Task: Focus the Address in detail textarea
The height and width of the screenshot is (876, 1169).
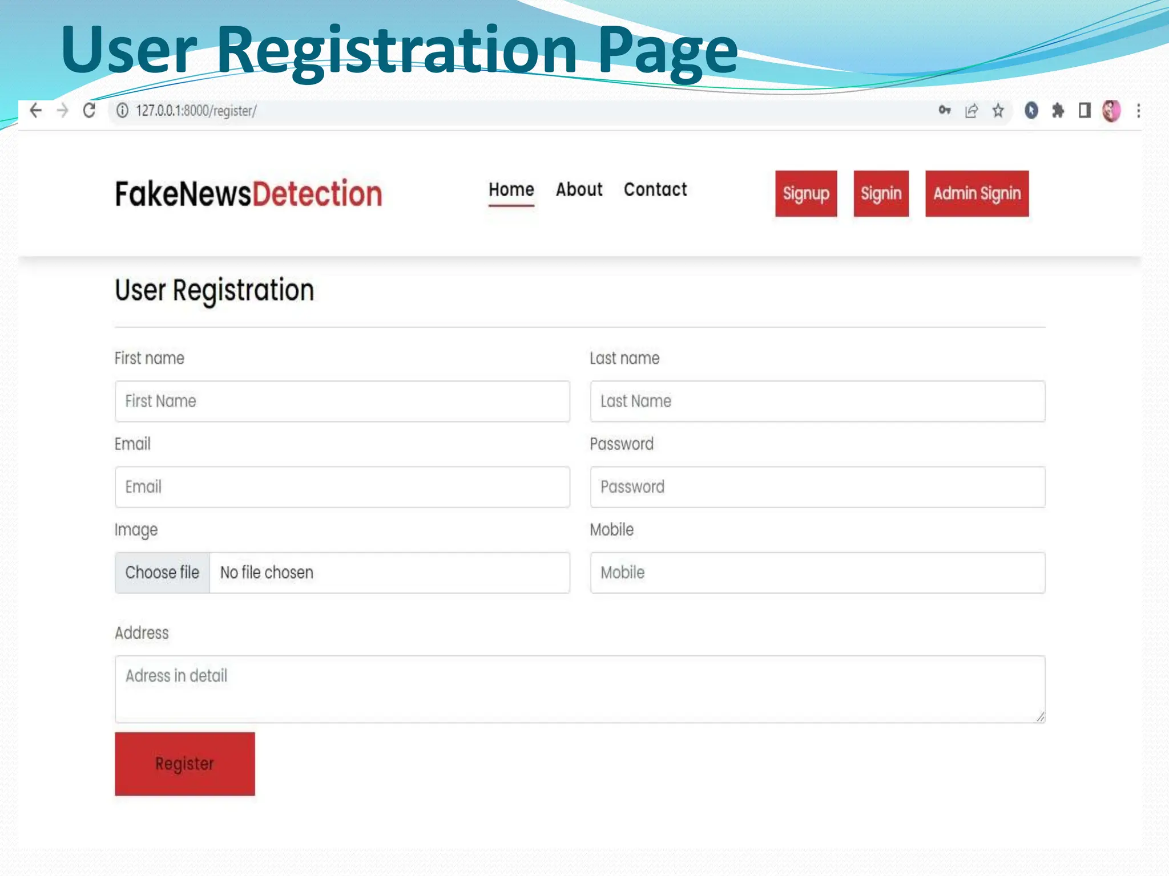Action: (x=580, y=690)
